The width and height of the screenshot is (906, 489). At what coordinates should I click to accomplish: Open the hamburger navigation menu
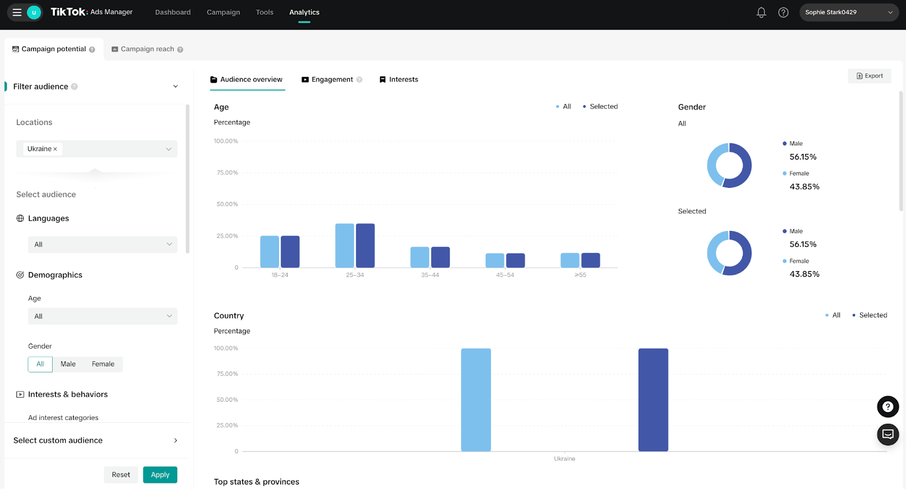(x=17, y=12)
